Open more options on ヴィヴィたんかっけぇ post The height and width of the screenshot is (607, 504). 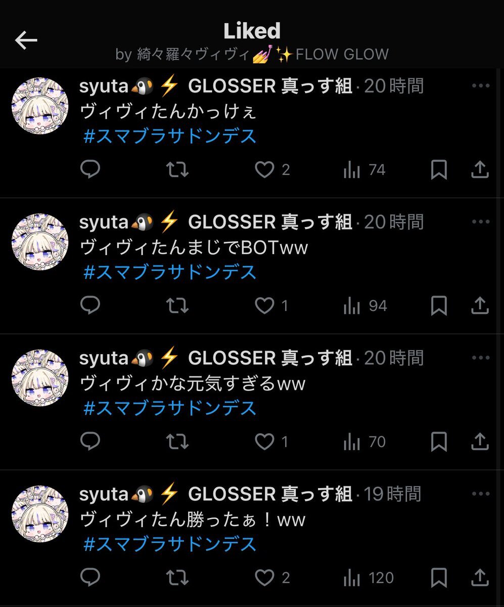point(480,86)
